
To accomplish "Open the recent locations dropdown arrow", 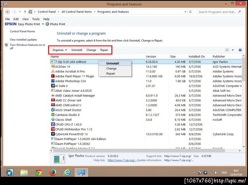I will coord(20,12).
